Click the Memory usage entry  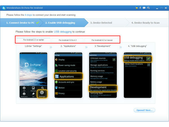click(x=103, y=77)
